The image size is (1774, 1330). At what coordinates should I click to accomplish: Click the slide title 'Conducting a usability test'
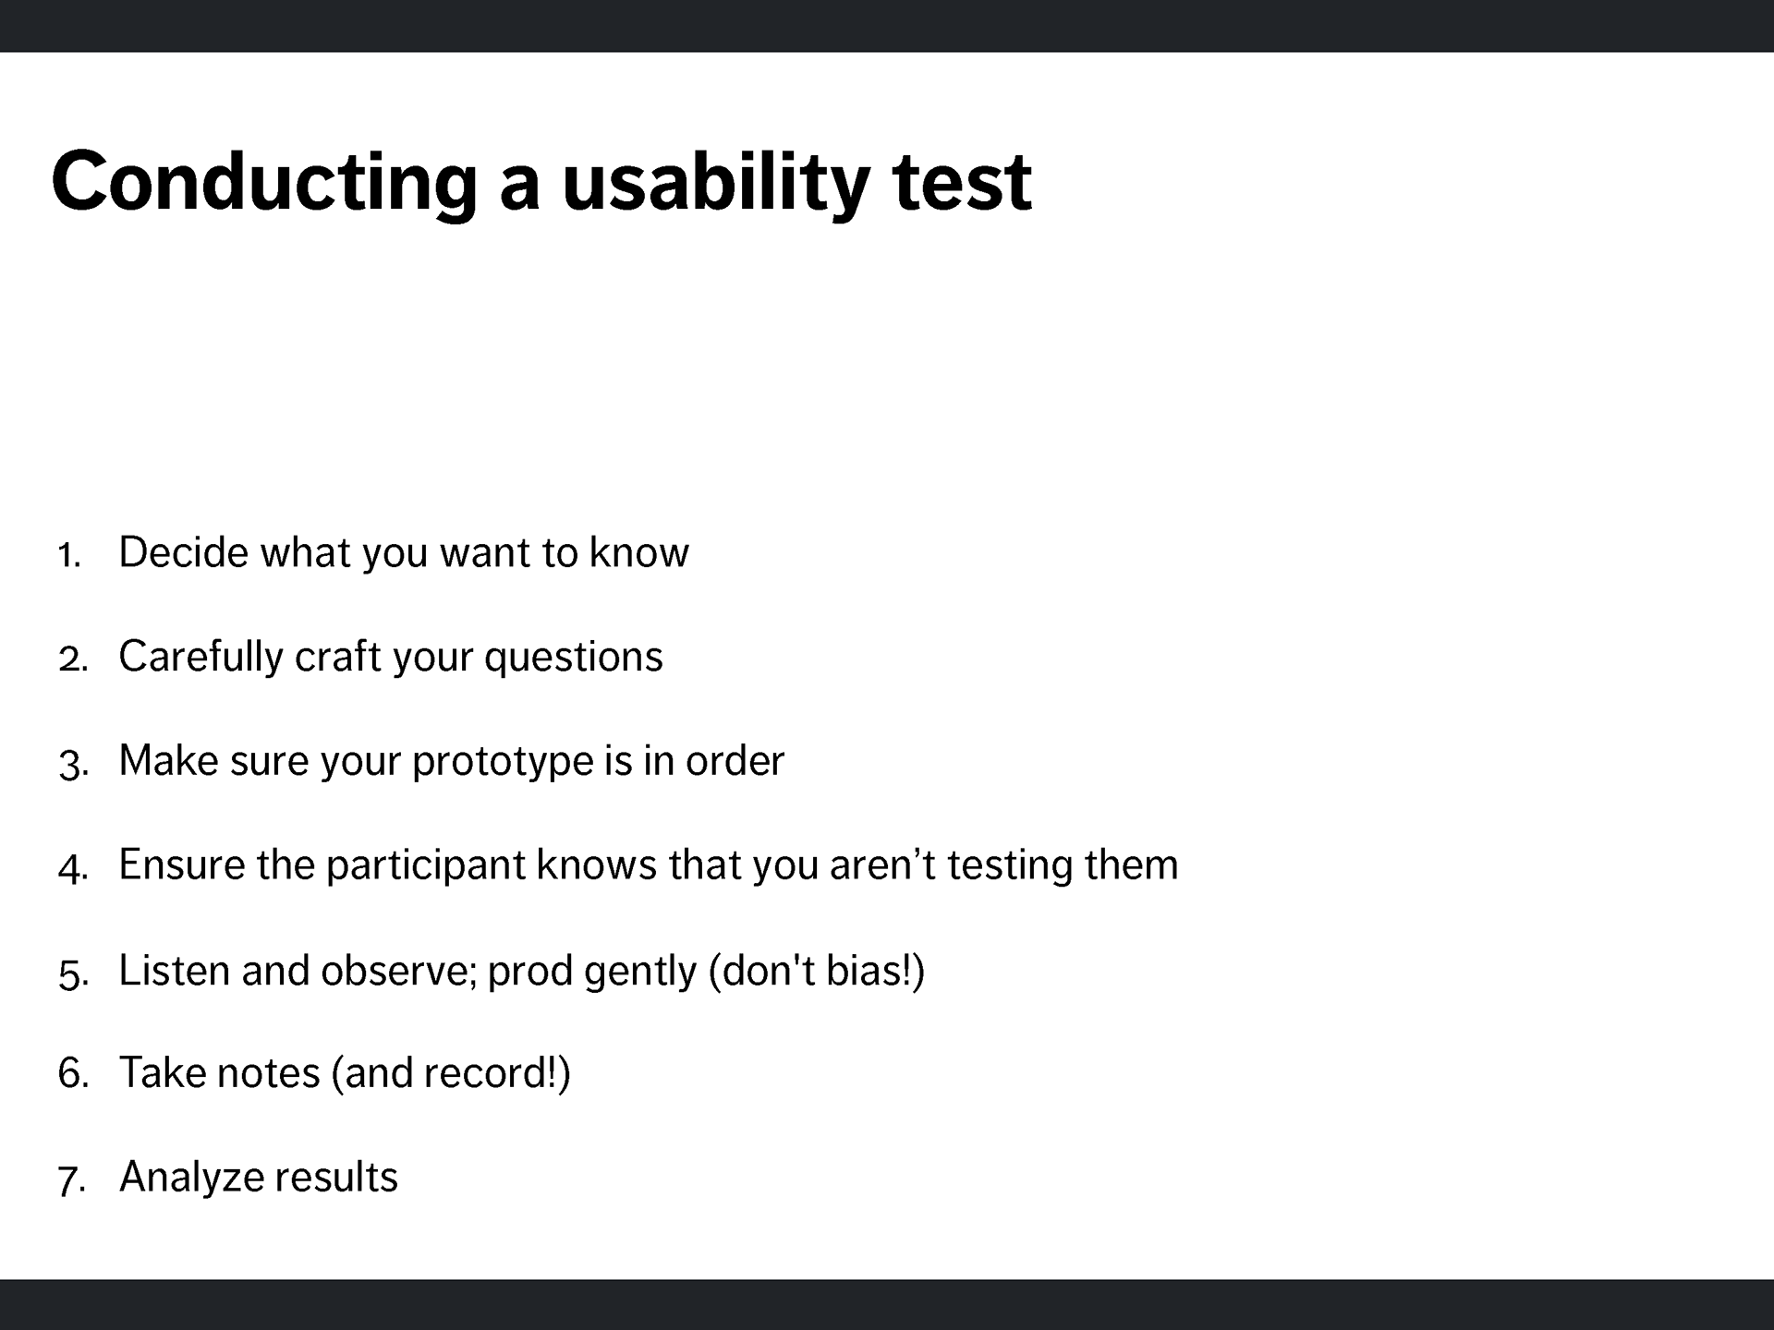point(541,183)
